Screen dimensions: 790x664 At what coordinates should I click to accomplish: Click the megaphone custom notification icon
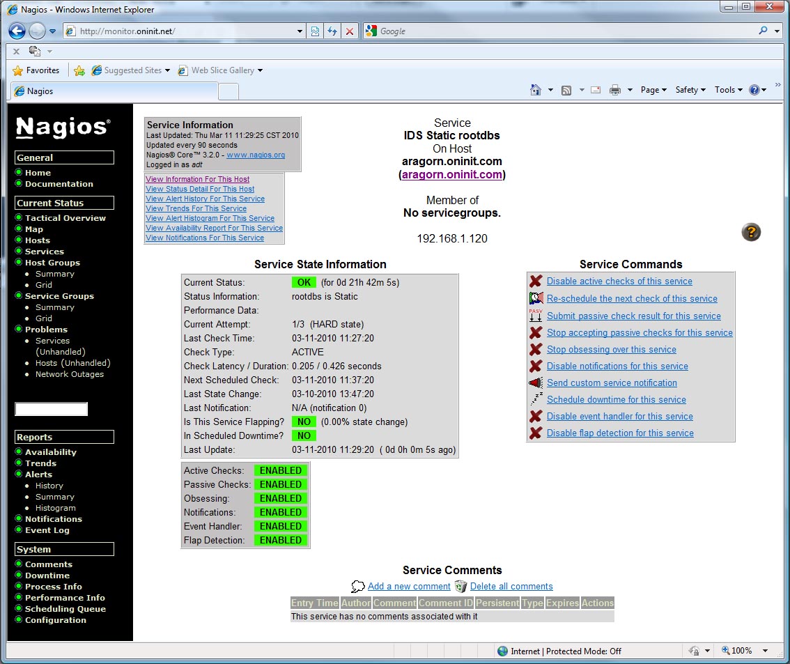click(536, 383)
